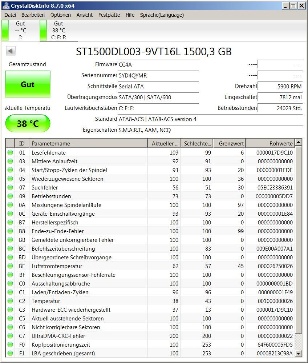308x363 pixels.
Task: Click status dot for Nicht korrigierbare Sektoren
Action: coord(10,327)
